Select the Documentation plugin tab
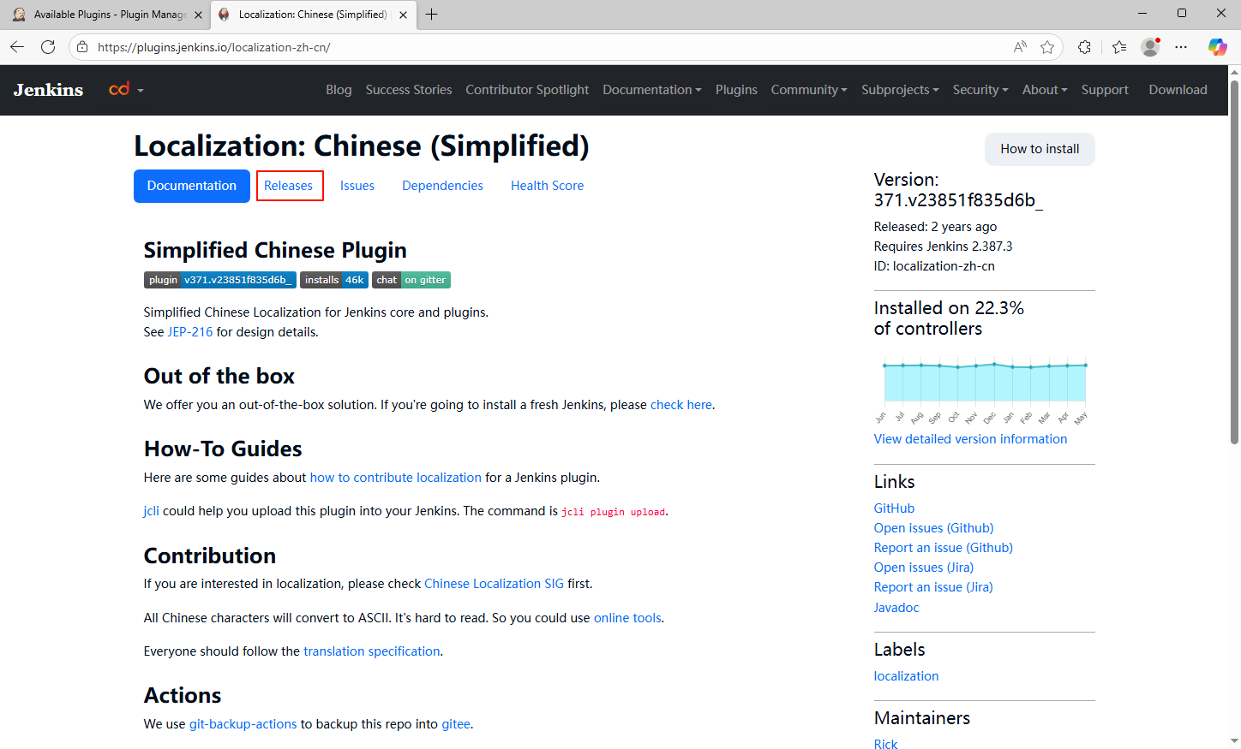Image resolution: width=1241 pixels, height=749 pixels. click(192, 186)
